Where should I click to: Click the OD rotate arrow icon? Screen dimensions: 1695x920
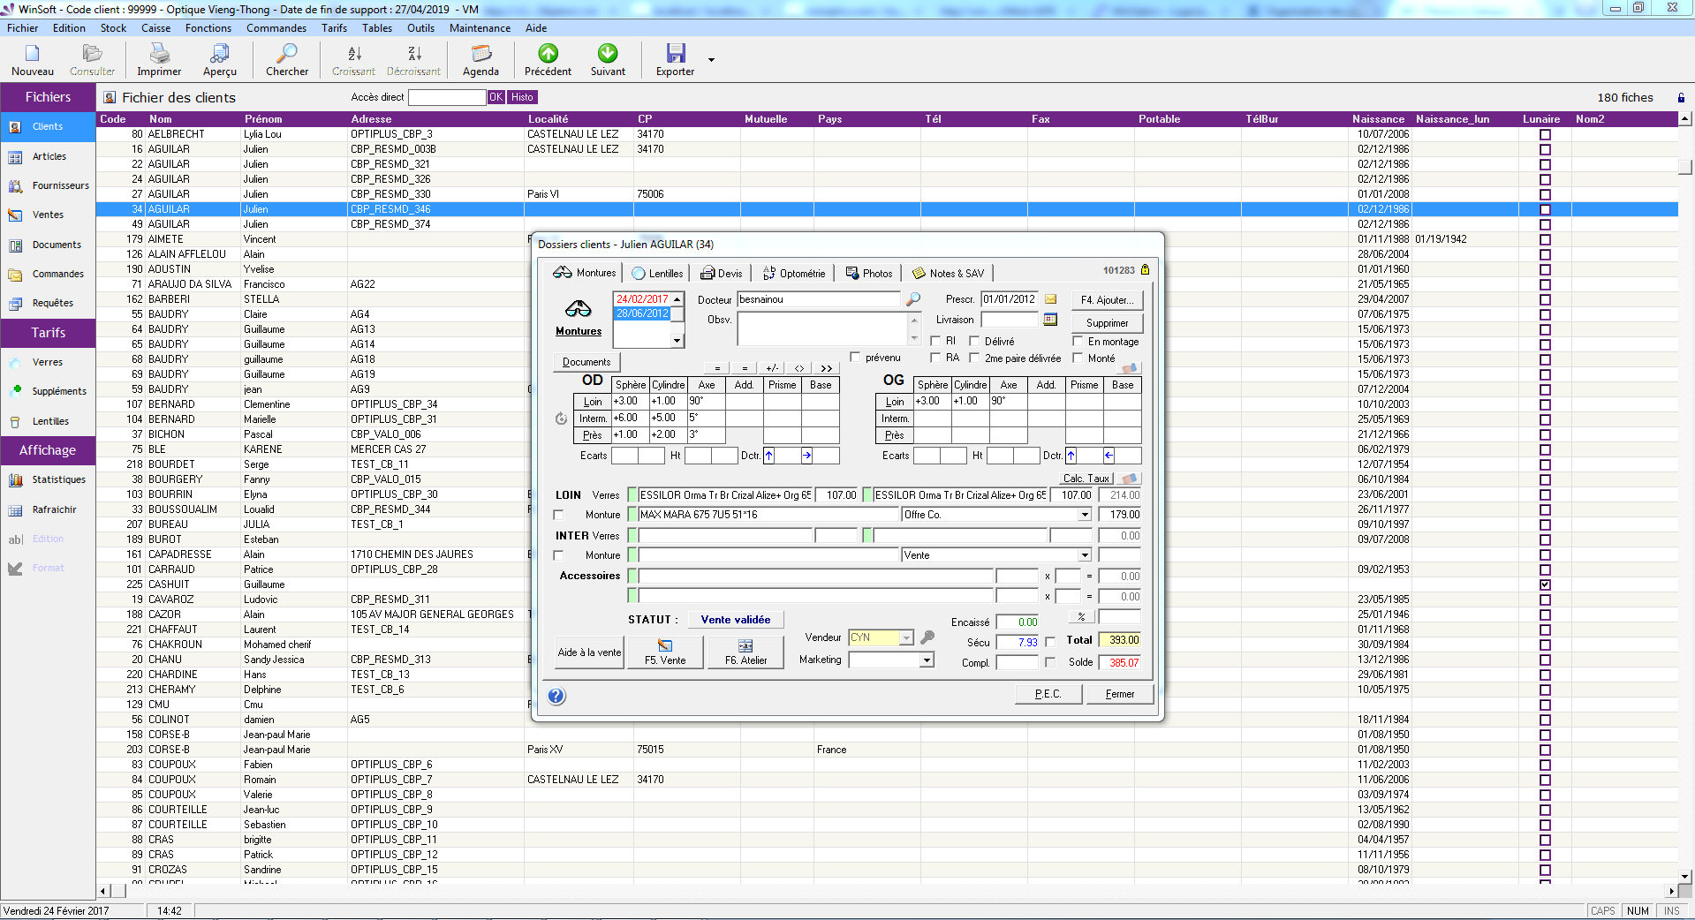pos(561,419)
